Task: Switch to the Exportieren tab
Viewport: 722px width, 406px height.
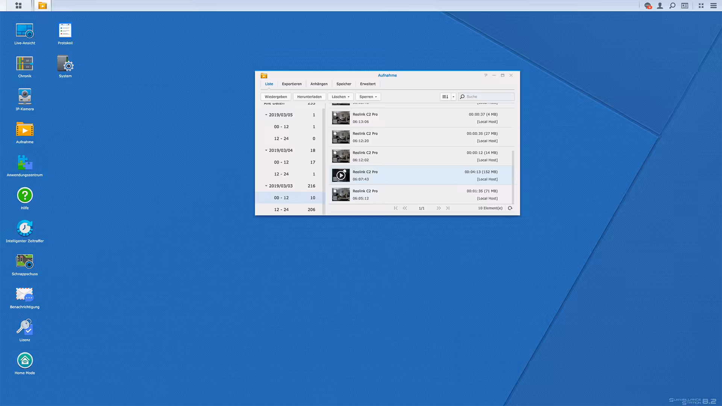Action: [x=291, y=84]
